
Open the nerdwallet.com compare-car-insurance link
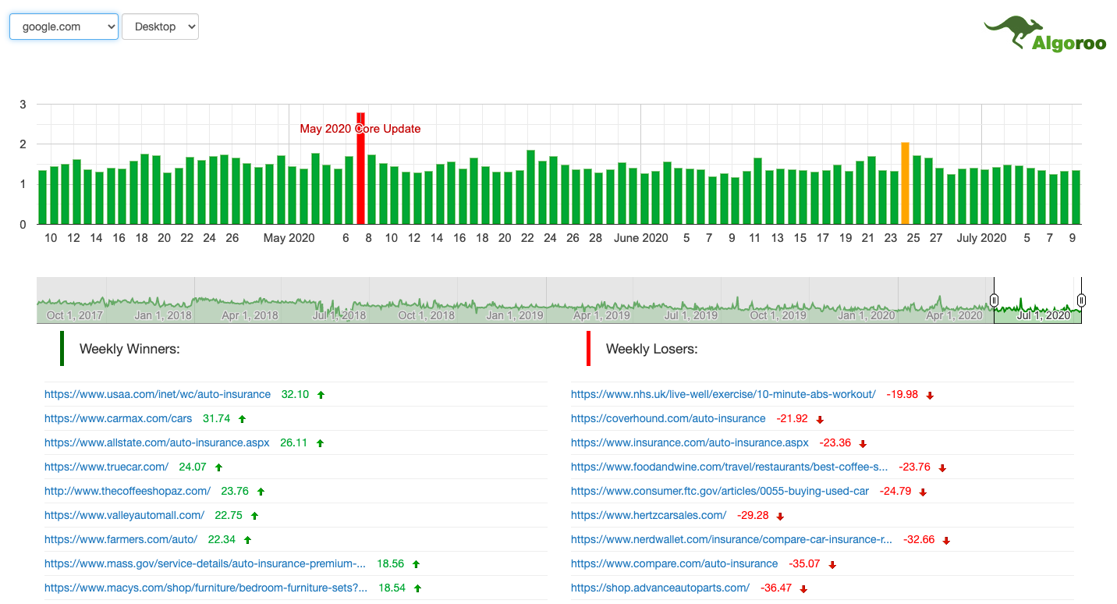click(732, 539)
